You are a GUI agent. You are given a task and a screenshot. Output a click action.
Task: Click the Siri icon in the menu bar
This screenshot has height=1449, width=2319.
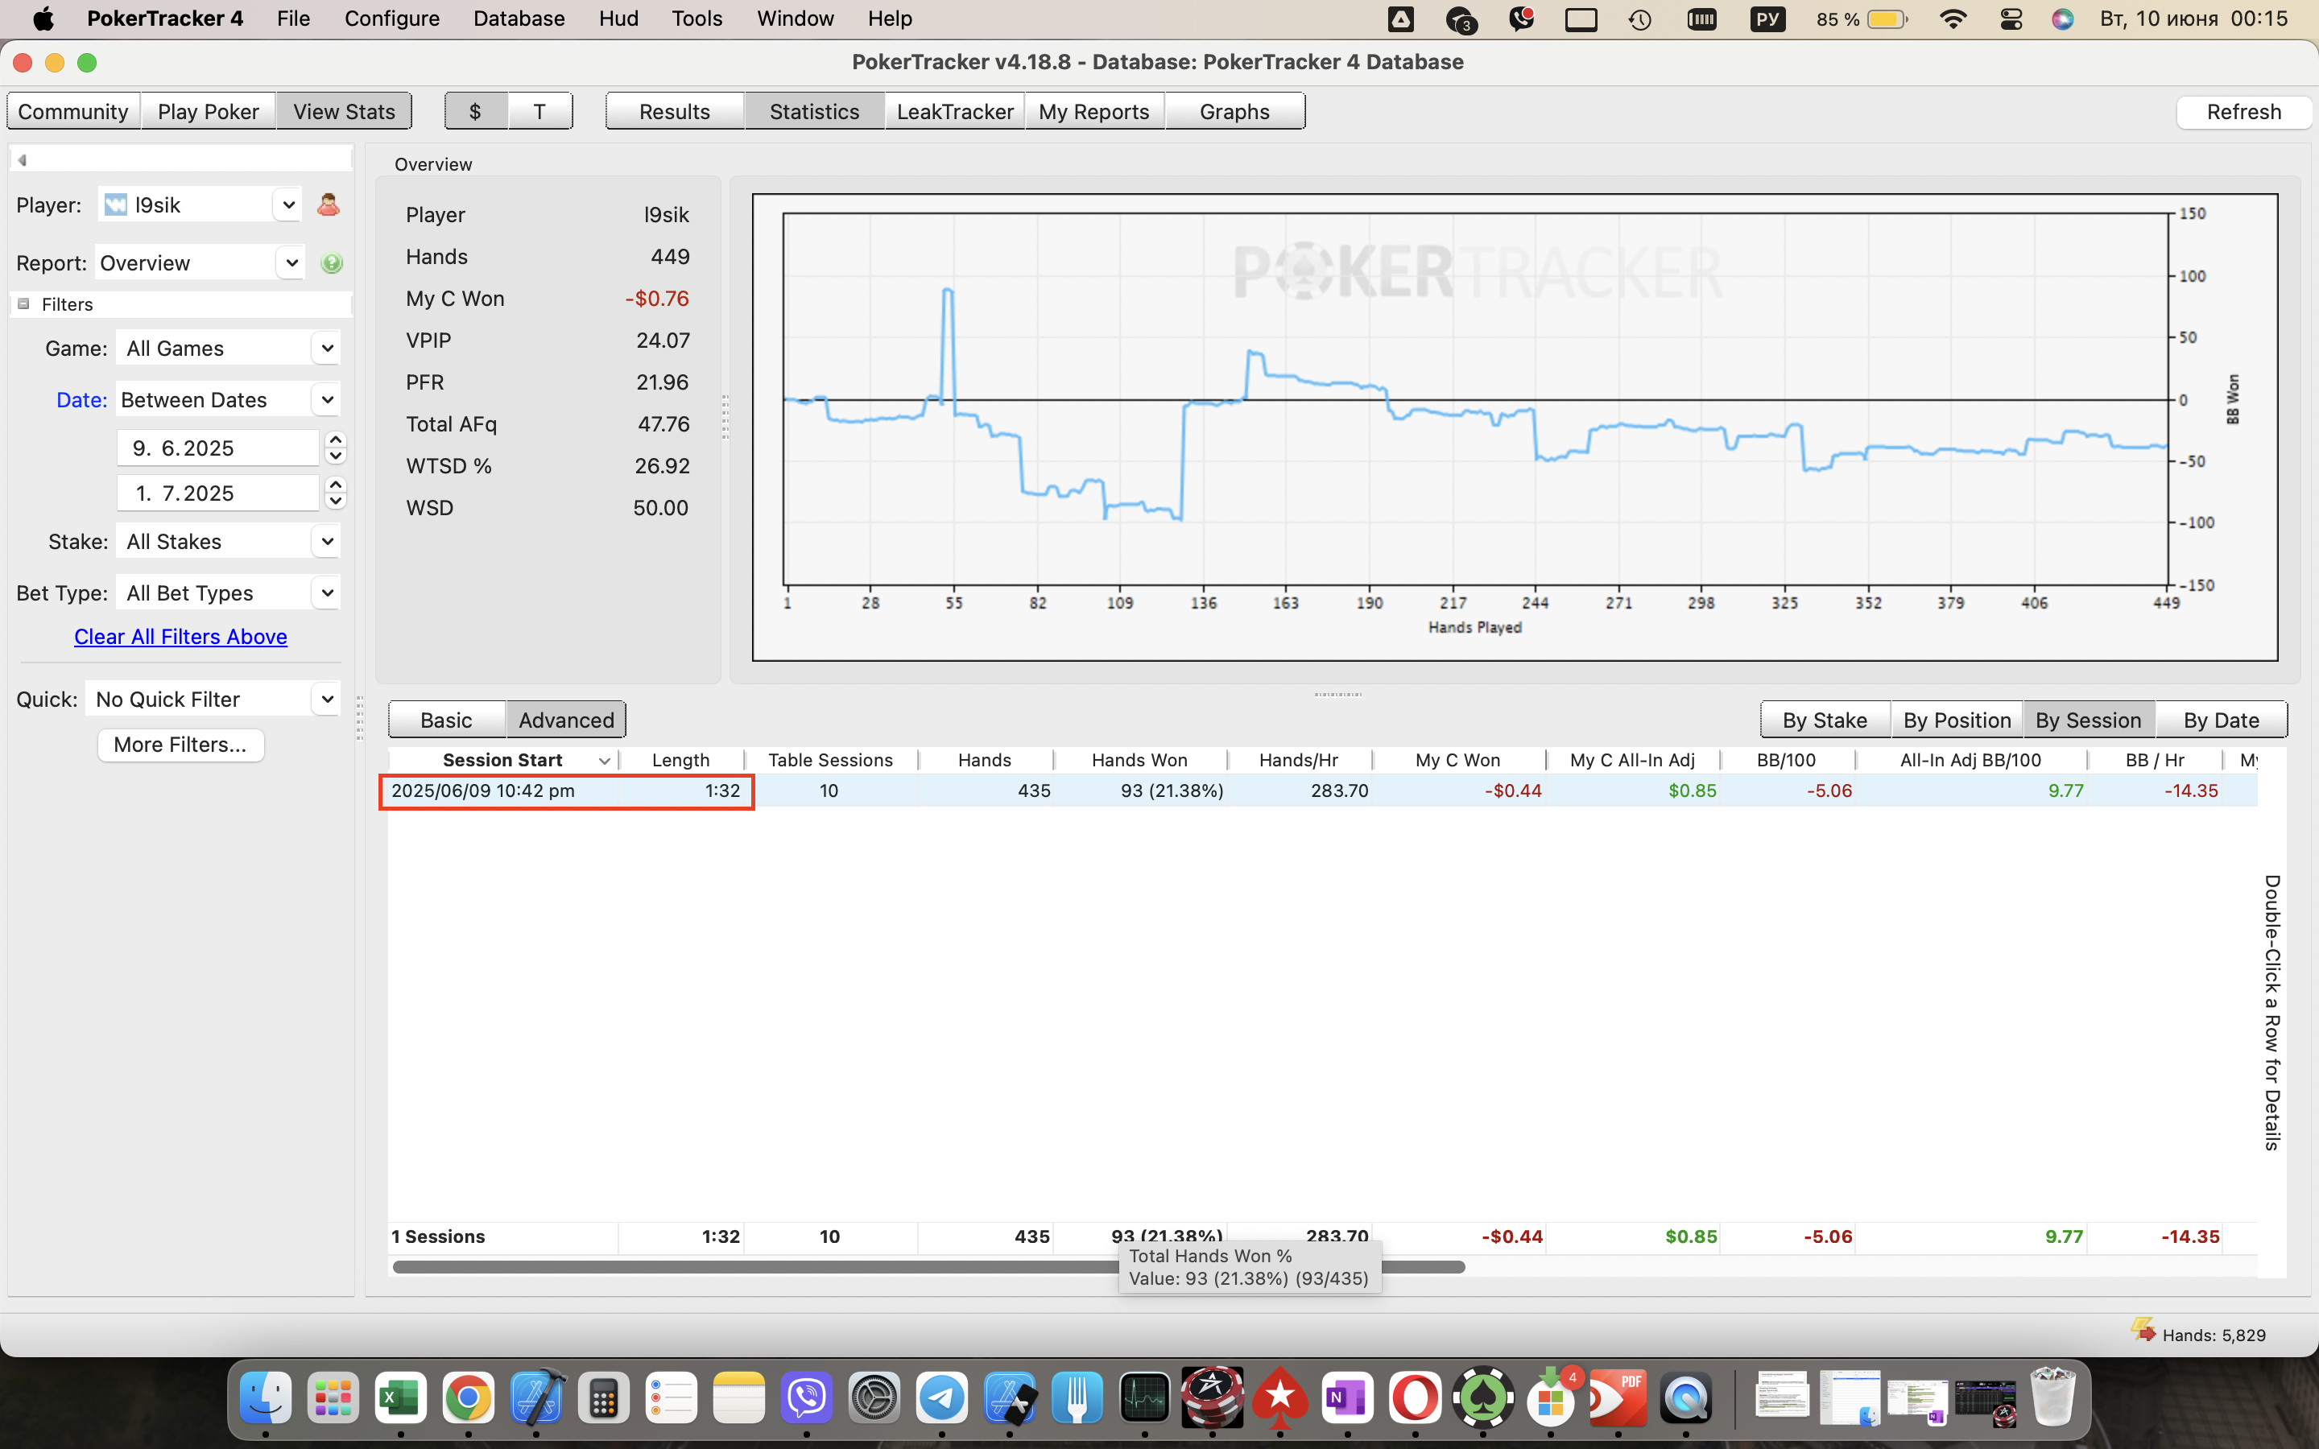click(2063, 19)
